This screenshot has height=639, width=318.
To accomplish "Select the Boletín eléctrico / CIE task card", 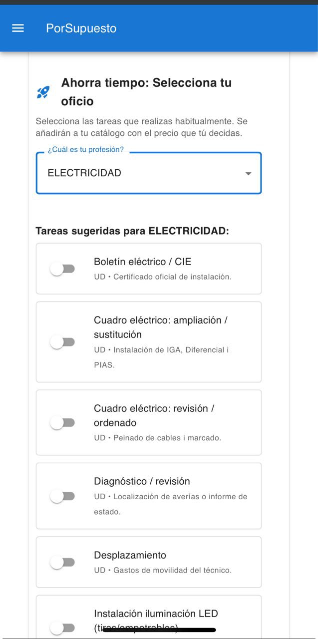I will tap(148, 268).
